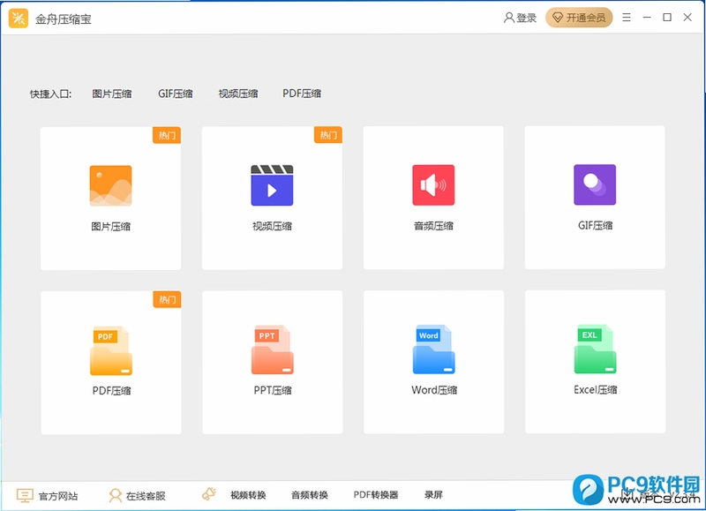Click the 金舟压缩宝 title text
706x511 pixels.
[64, 19]
